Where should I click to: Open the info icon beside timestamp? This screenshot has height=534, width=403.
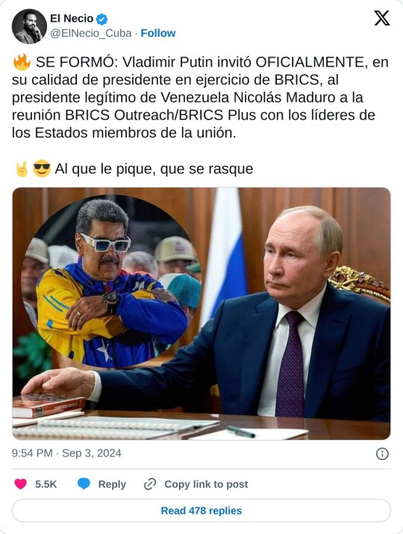382,453
